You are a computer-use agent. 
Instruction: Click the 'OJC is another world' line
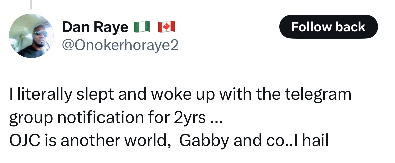click(x=169, y=140)
